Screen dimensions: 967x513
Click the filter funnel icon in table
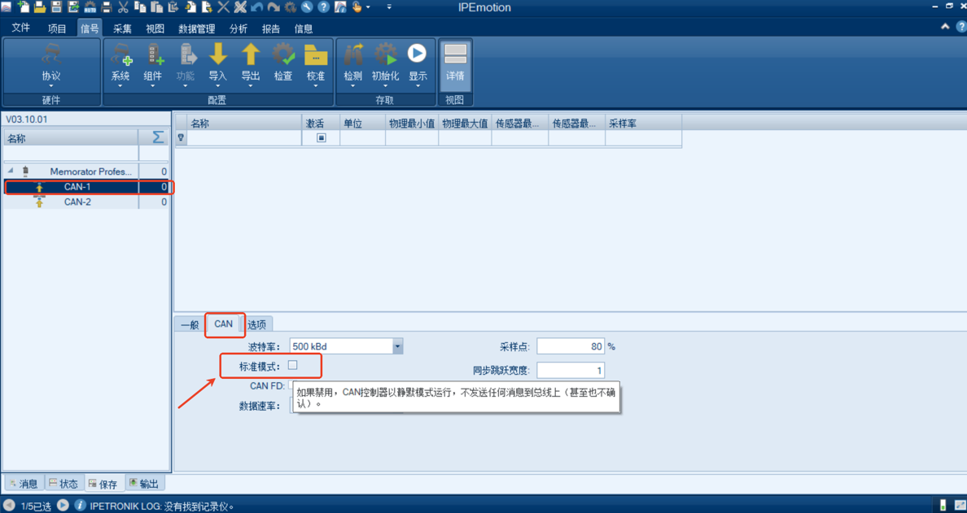[181, 138]
